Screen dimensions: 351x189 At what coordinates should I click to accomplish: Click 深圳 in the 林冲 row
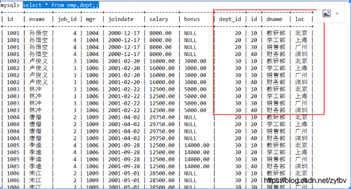coord(301,110)
